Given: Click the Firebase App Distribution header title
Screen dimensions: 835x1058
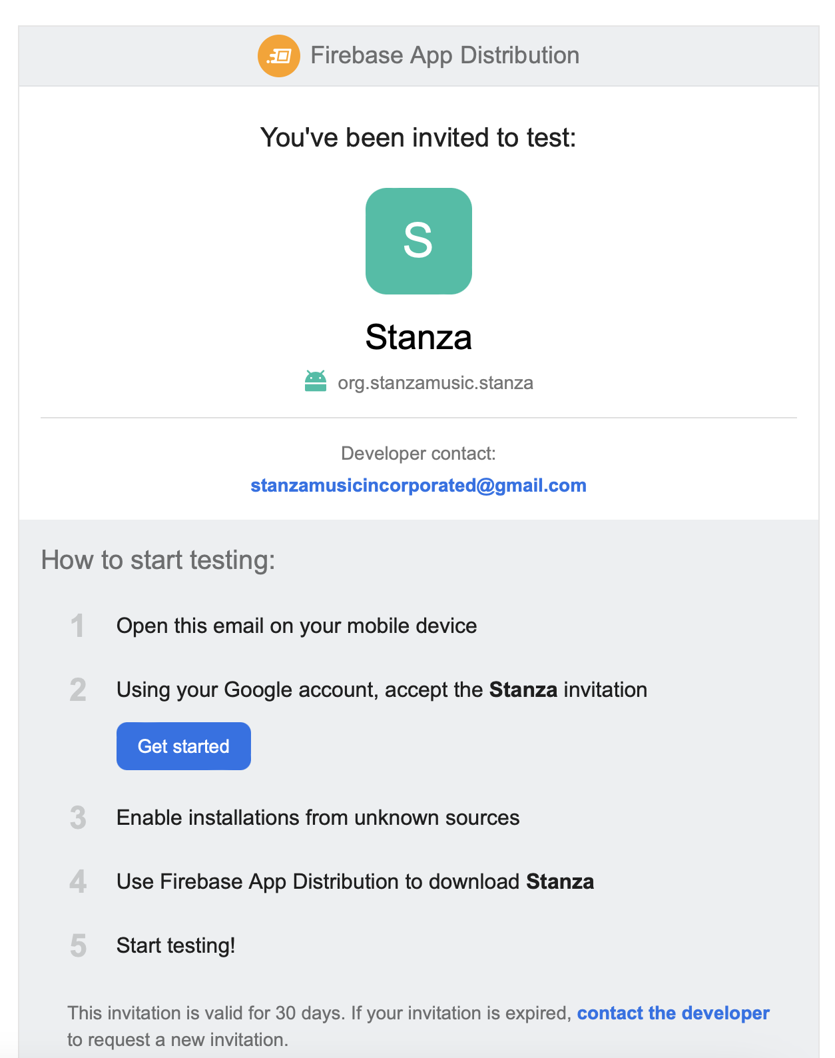Looking at the screenshot, I should [445, 55].
